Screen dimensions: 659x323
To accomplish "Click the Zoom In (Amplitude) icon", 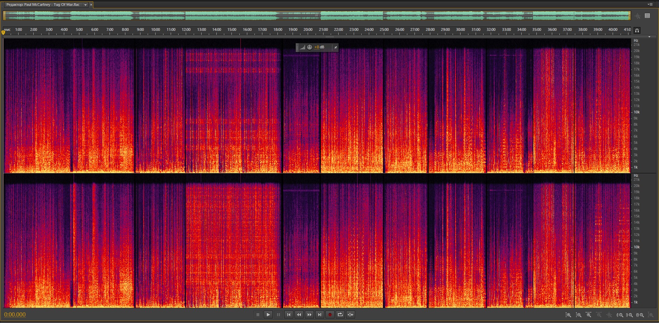I will point(568,315).
